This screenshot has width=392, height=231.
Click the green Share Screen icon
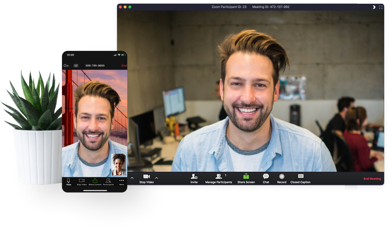tap(246, 176)
